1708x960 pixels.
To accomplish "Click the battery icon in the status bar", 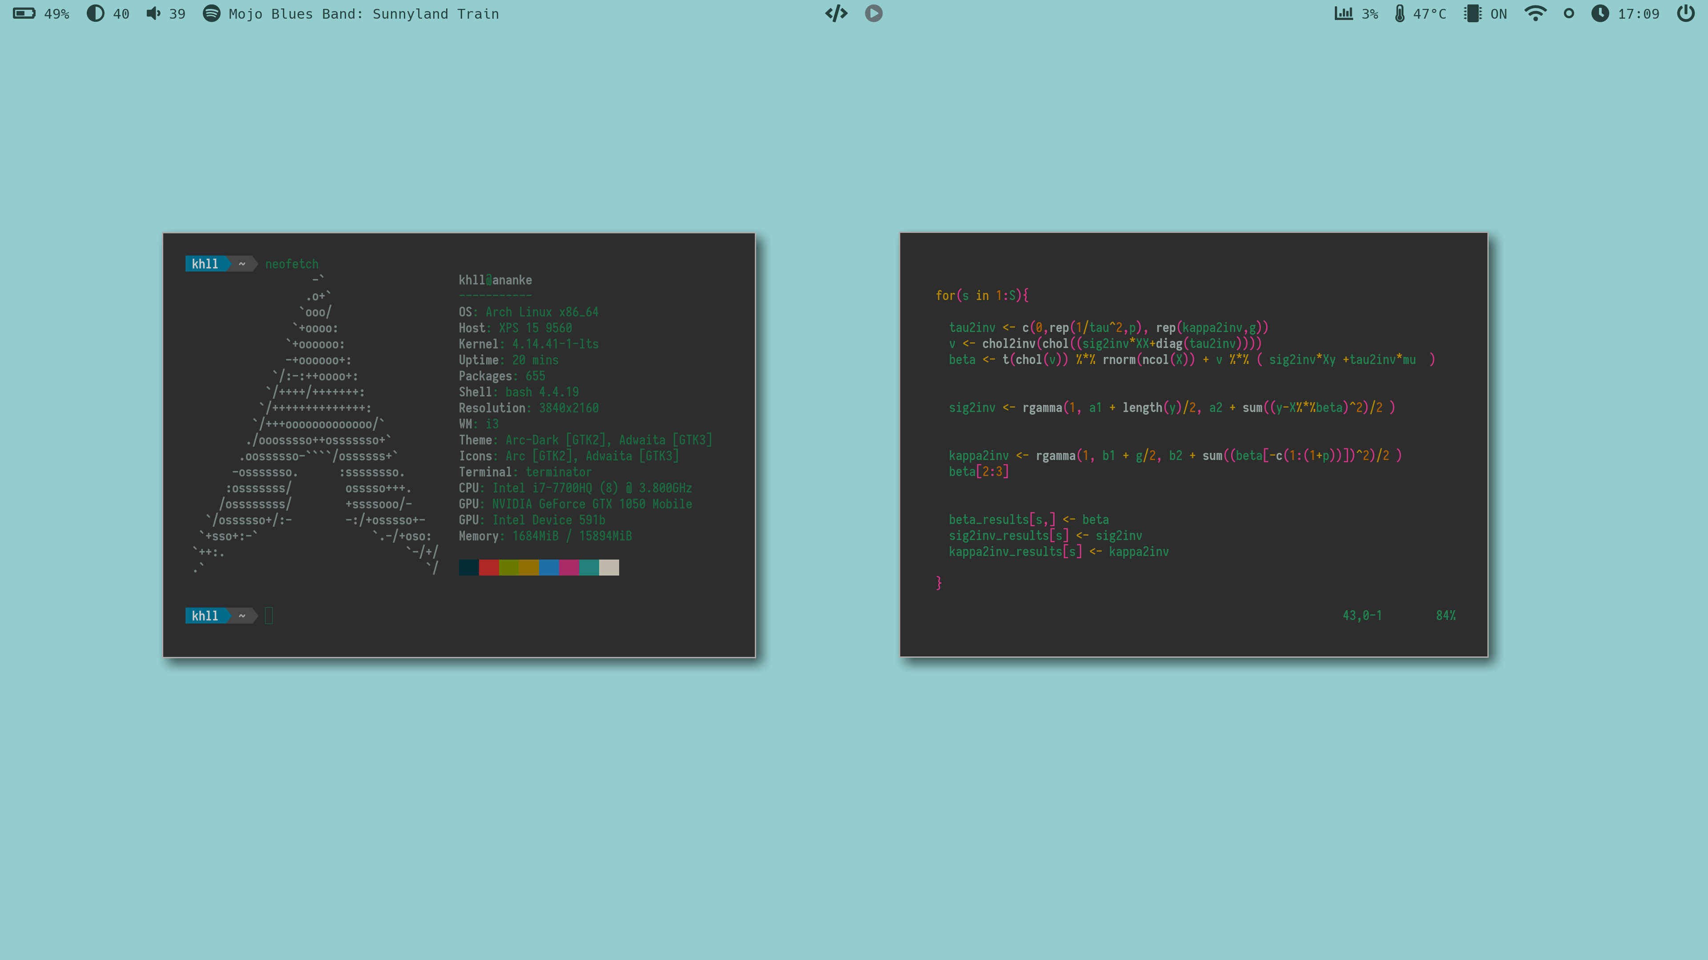I will tap(24, 13).
